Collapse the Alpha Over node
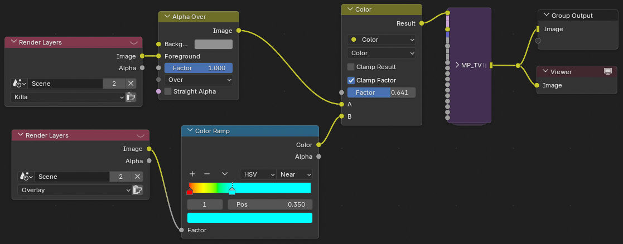Viewport: 623px width, 244px height. coord(166,17)
